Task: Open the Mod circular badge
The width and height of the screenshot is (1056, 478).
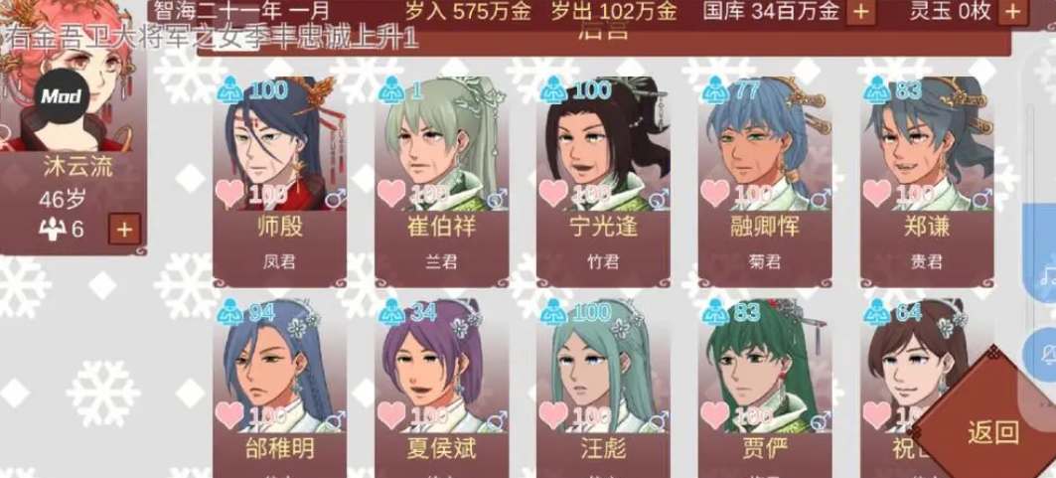Action: [x=61, y=96]
